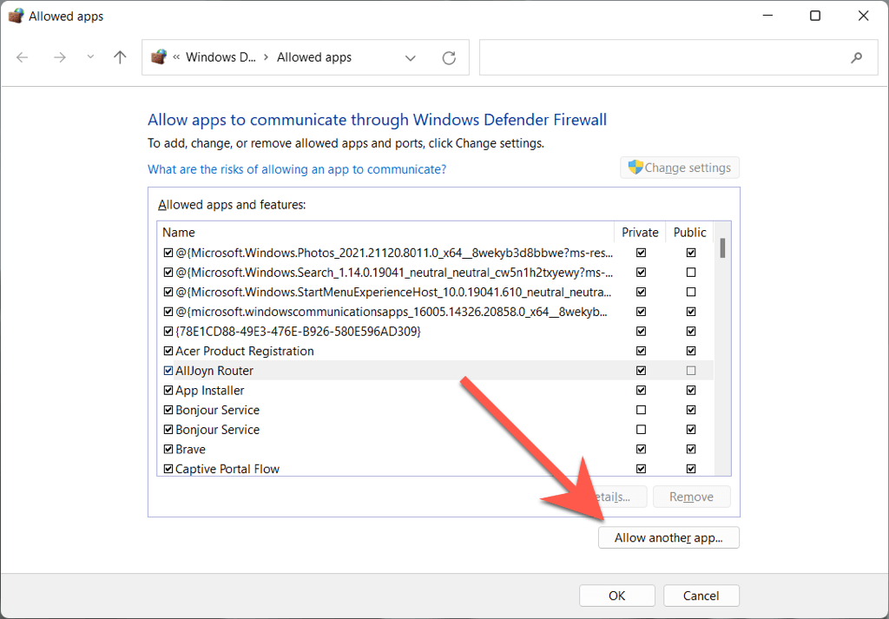Uncheck the App Installer checkbox
Screen dimensions: 889x619
168,391
